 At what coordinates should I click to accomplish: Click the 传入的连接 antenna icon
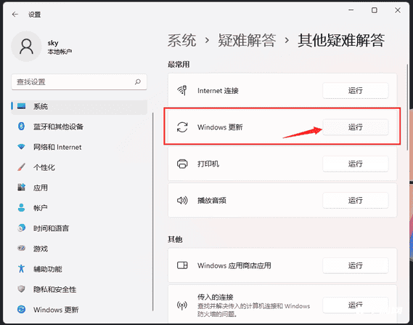182,305
